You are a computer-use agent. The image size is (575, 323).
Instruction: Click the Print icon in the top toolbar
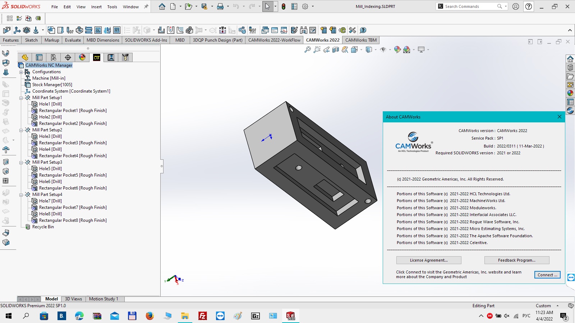coord(220,6)
